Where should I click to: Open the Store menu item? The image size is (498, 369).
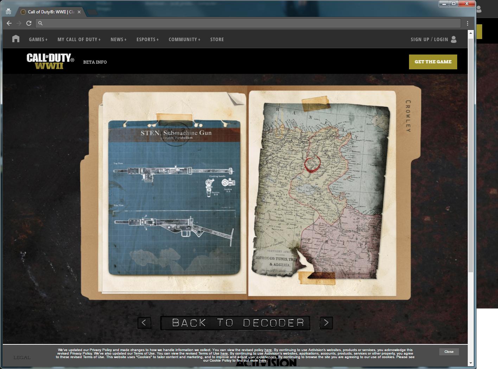217,39
